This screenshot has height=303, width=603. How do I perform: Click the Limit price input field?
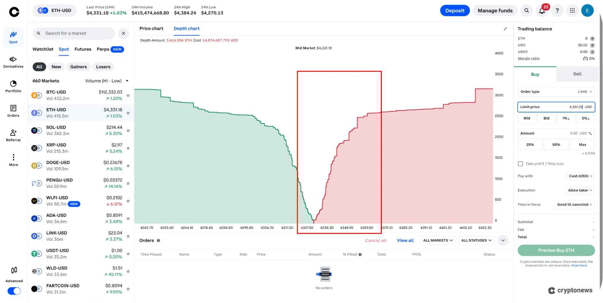(x=556, y=107)
